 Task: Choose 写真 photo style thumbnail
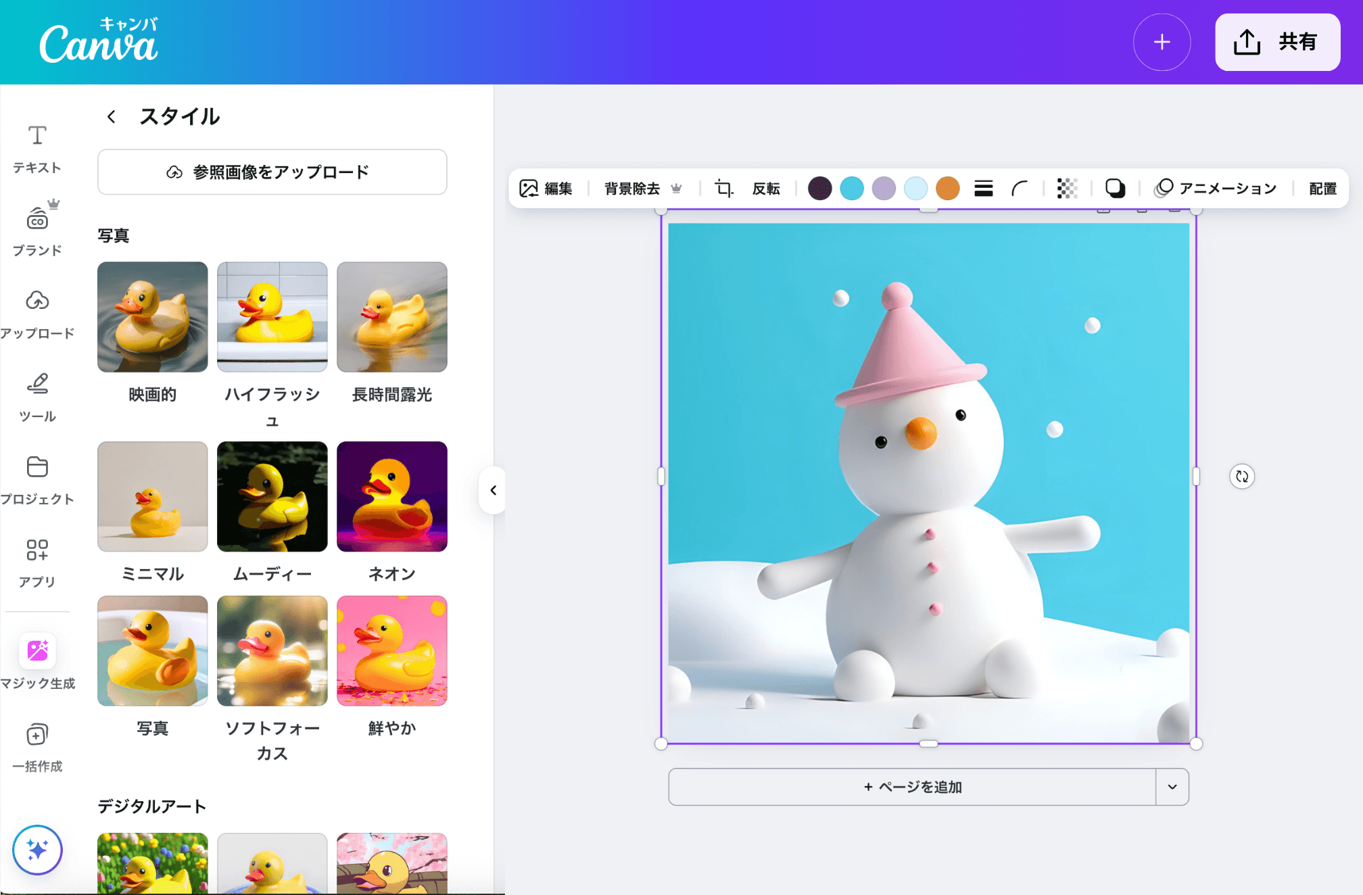coord(152,651)
